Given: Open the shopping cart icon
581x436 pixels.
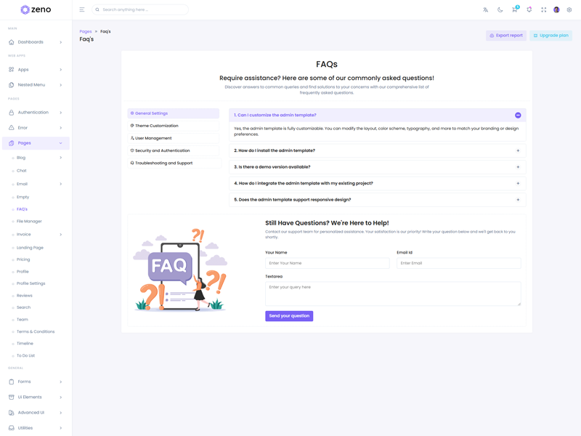Looking at the screenshot, I should point(514,10).
